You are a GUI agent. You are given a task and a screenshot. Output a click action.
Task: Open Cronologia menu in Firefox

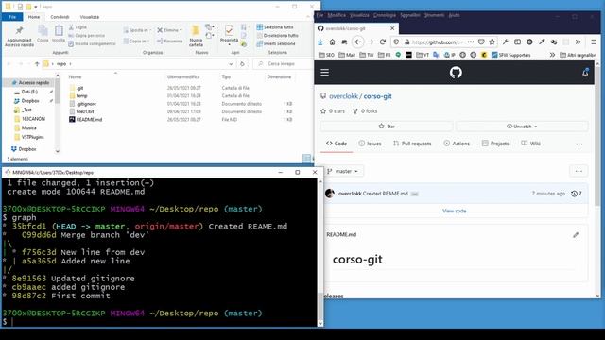pos(385,15)
